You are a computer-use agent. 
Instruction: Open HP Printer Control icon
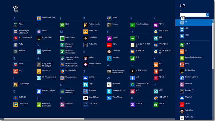[39, 78]
